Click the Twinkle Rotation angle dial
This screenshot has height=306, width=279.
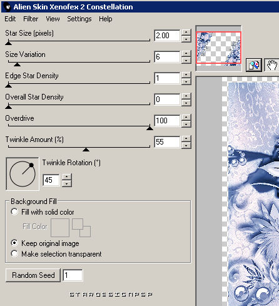[x=23, y=174]
